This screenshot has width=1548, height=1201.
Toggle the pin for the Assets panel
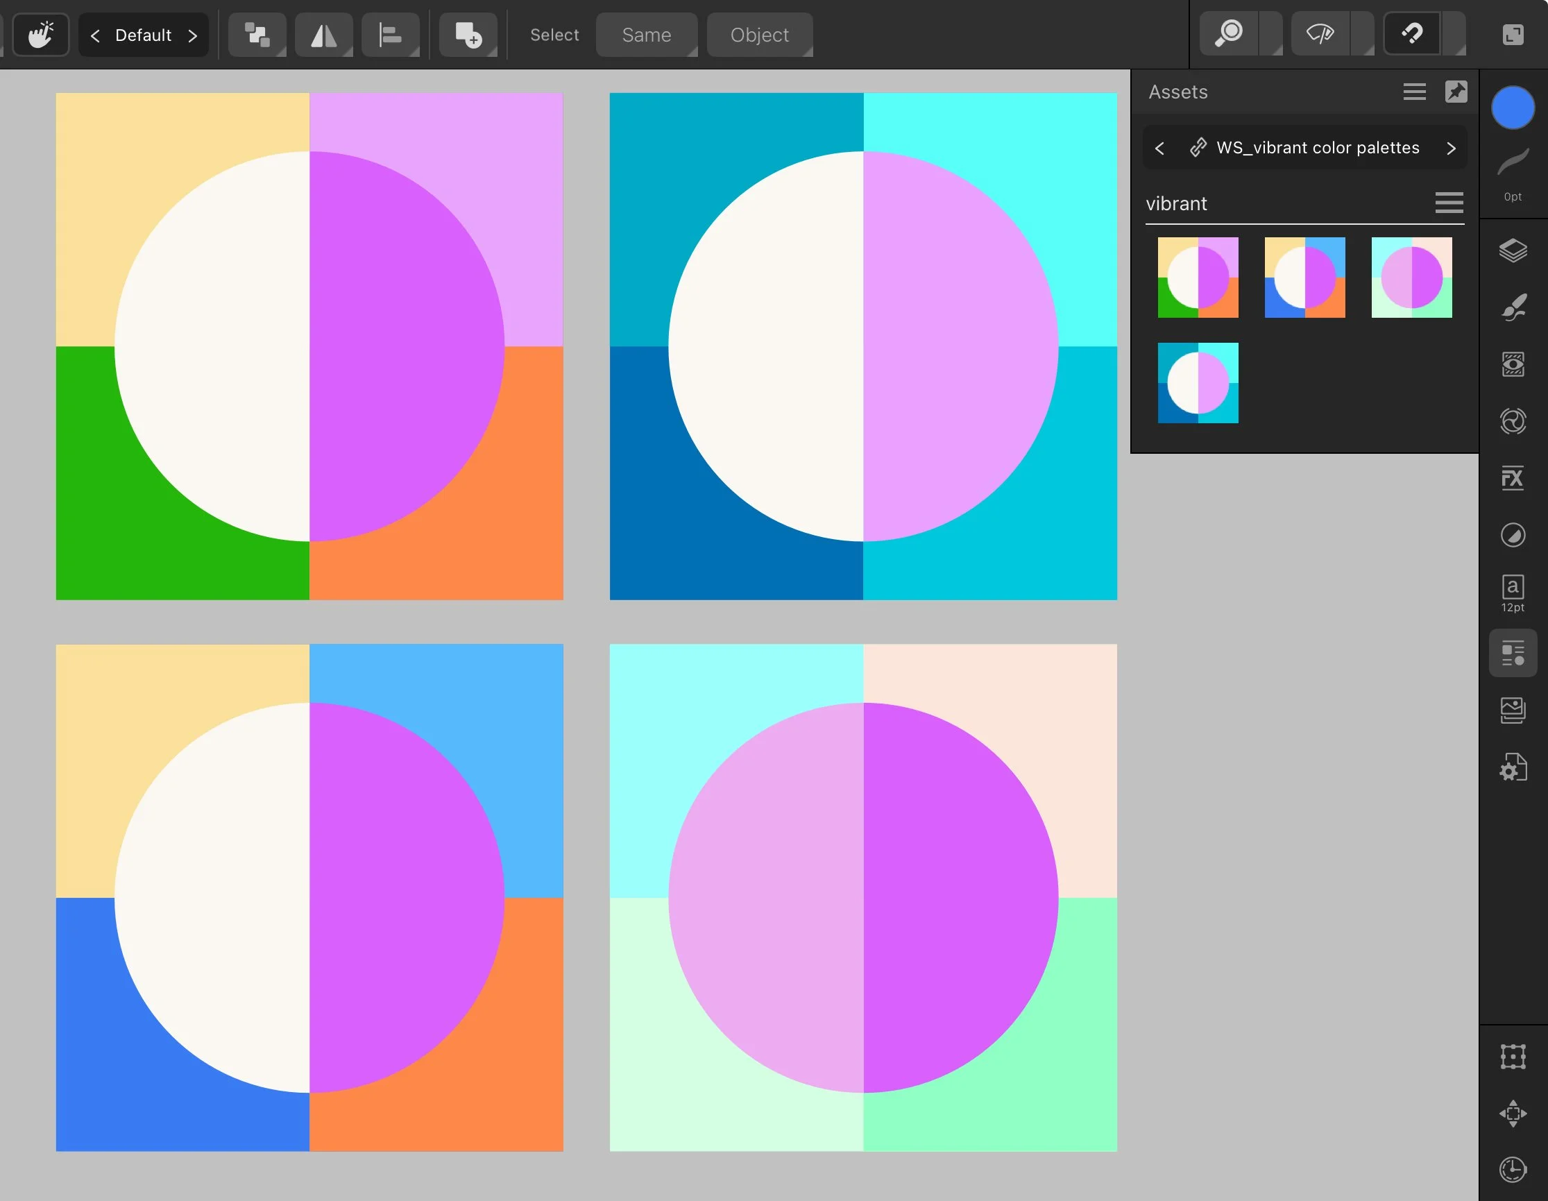1456,91
